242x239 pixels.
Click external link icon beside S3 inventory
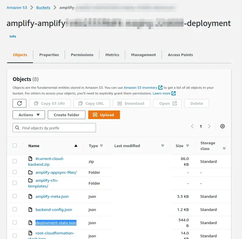(160, 88)
